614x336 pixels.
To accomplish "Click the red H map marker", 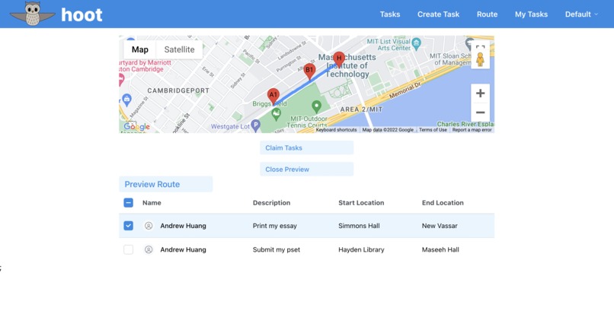I will 339,59.
